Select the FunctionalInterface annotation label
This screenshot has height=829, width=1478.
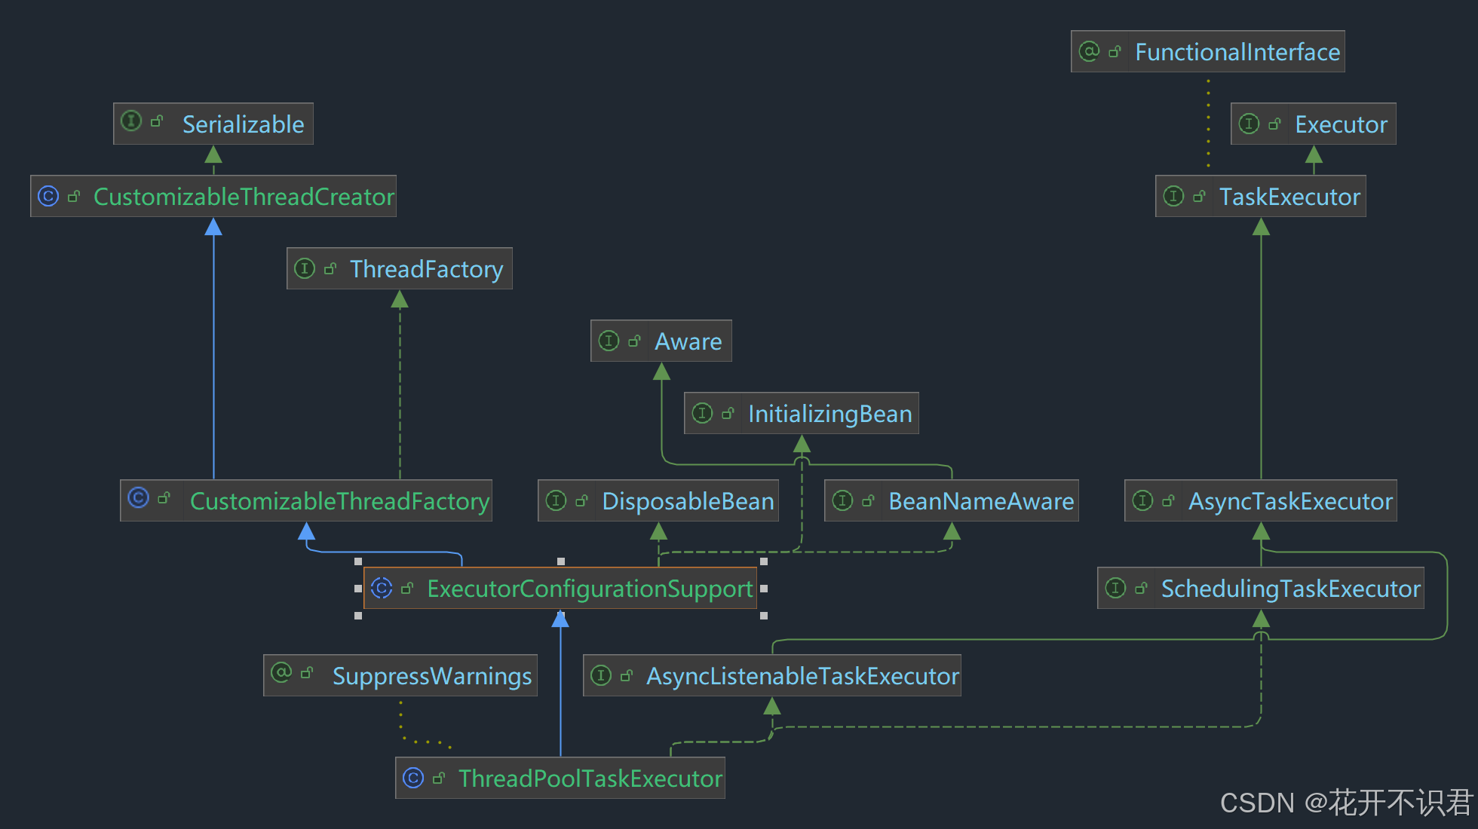pos(1237,52)
